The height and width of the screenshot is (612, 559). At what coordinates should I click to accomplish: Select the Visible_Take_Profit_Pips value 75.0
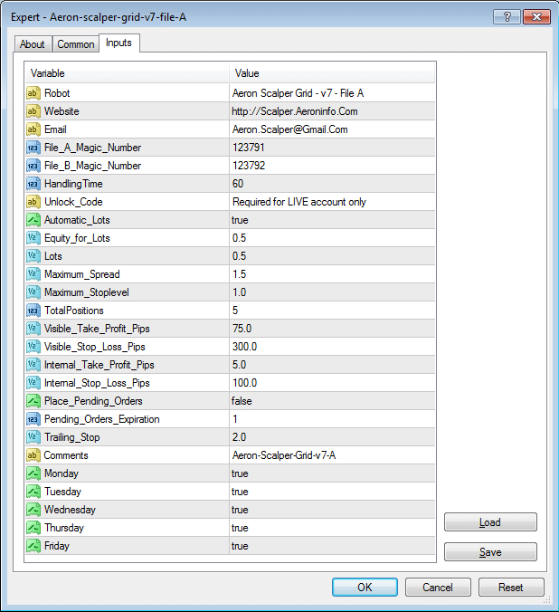click(242, 329)
